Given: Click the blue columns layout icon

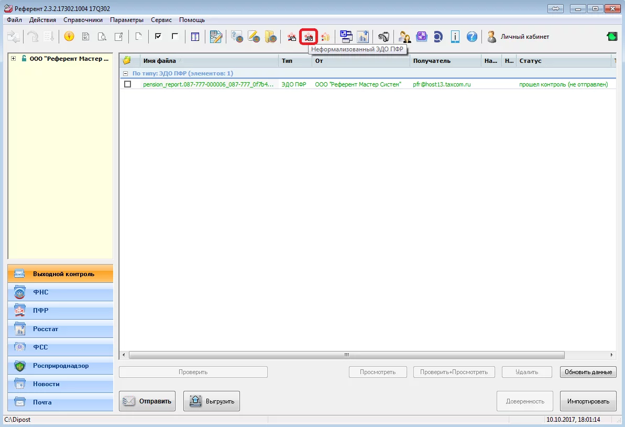Looking at the screenshot, I should [195, 37].
